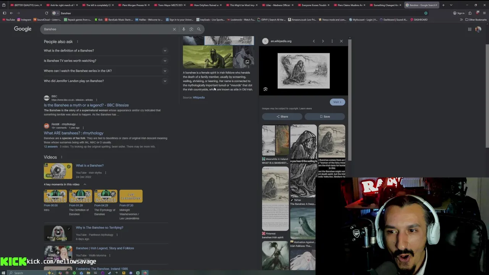Screen dimensions: 489x275
Task: Open 'Banshee | Irish Legend, Story and Folklore'
Action: [105, 248]
